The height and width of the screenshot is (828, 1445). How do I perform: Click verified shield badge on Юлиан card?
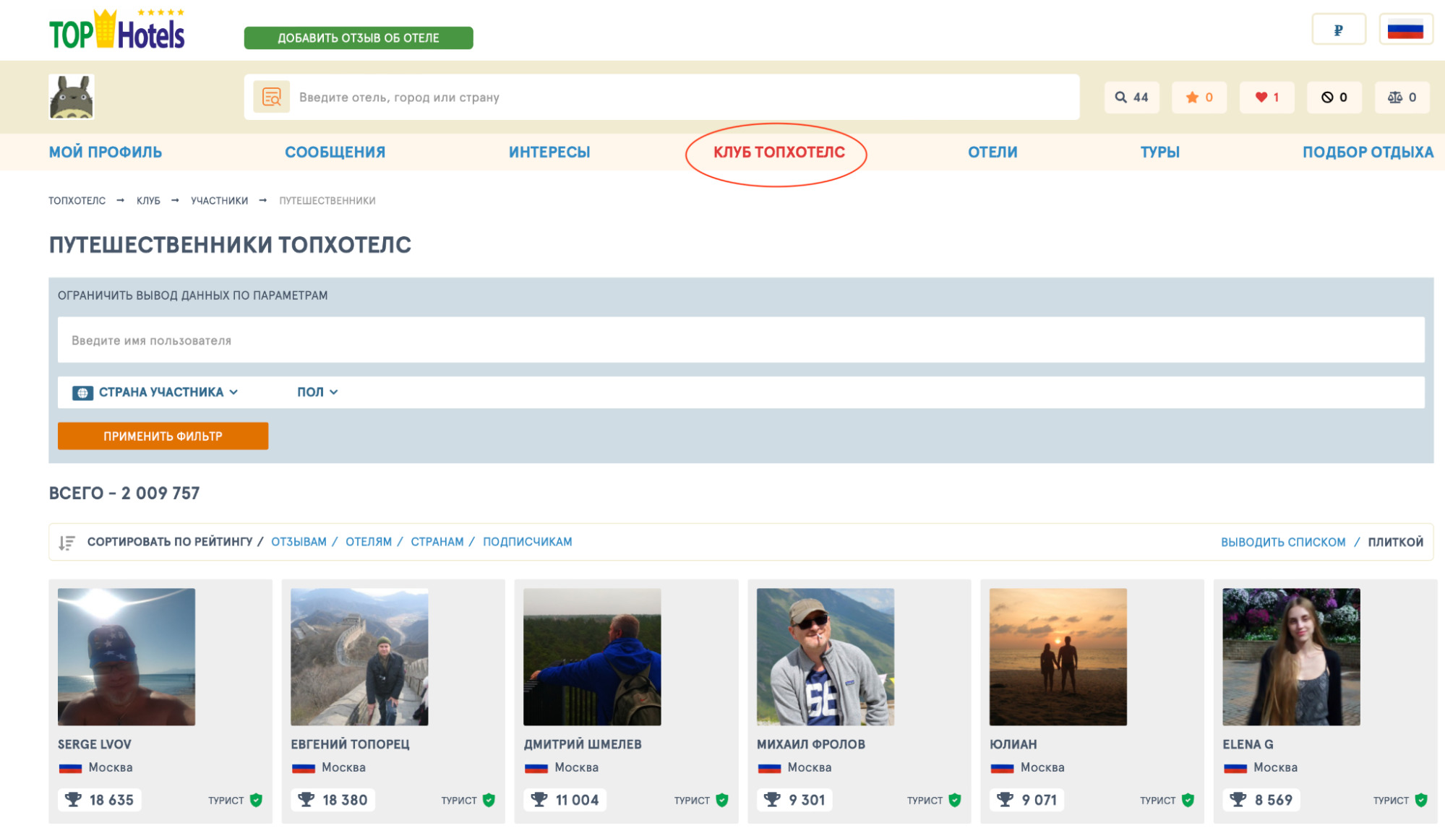(x=1188, y=800)
